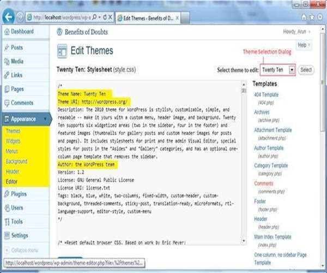
Task: Click the Posts pin icon
Action: click(x=6, y=48)
